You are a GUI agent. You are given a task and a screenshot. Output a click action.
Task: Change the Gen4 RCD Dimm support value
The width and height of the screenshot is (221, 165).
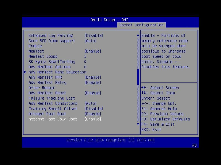coord(91,40)
